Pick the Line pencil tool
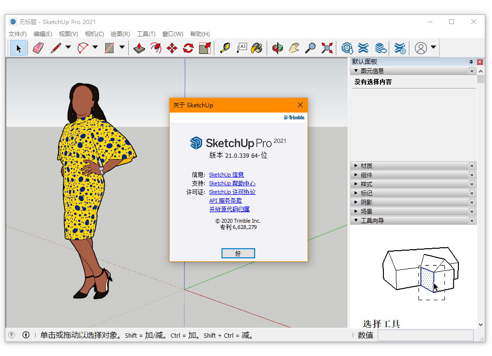Viewport: 492px width, 356px height. (x=56, y=48)
